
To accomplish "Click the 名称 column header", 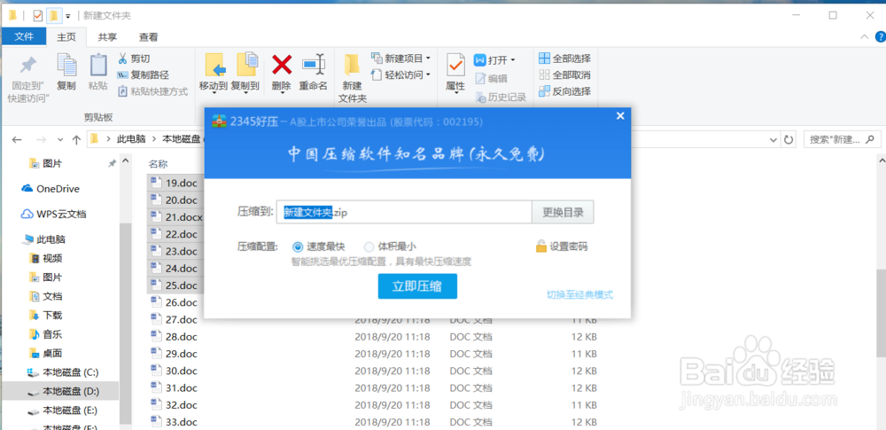I will 159,164.
